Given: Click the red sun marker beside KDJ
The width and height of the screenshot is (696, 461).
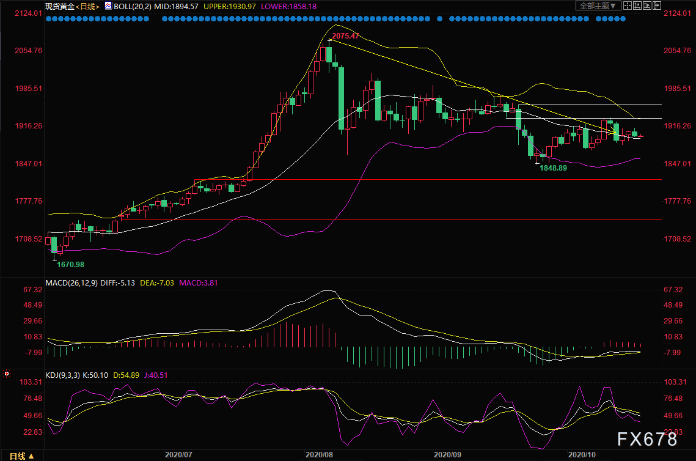Looking at the screenshot, I should 7,373.
